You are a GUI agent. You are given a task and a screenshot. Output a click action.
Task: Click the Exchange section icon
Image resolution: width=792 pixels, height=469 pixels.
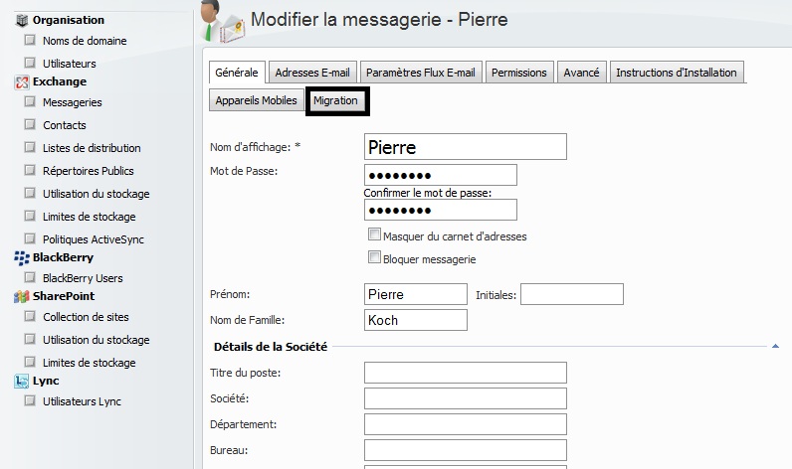click(x=22, y=81)
